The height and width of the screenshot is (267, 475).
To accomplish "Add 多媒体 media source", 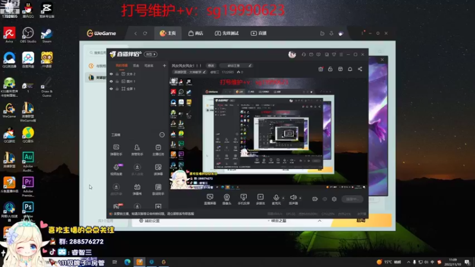I will click(260, 199).
